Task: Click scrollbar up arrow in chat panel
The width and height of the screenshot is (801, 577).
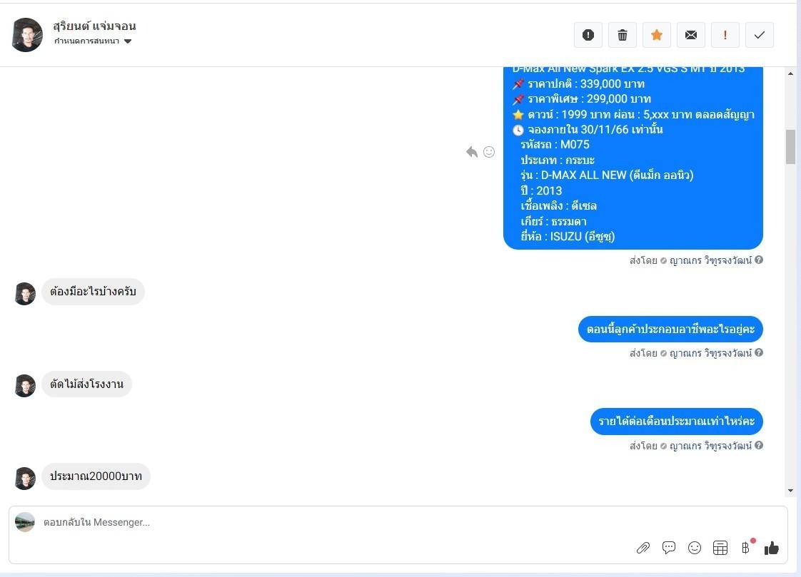Action: (x=790, y=74)
